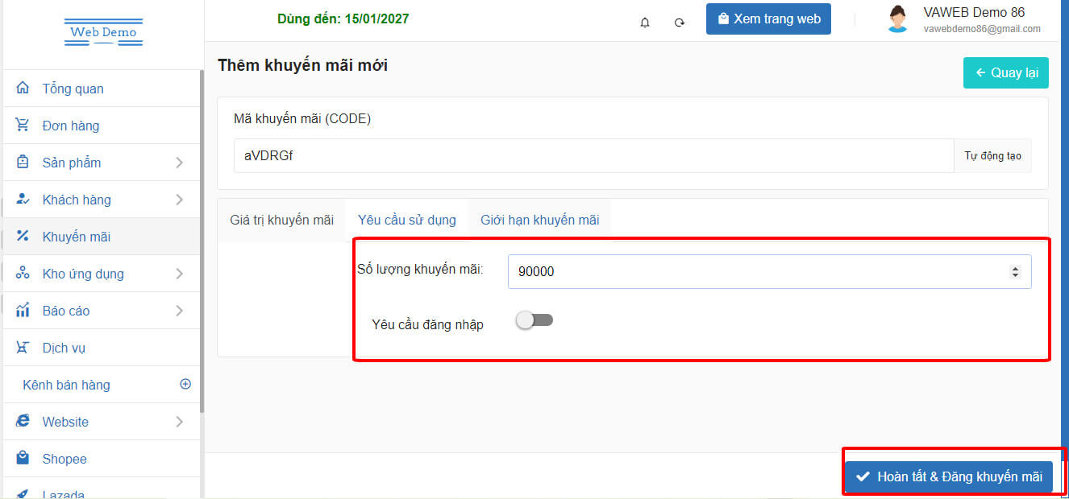Image resolution: width=1069 pixels, height=499 pixels.
Task: Click the refresh icon in header
Action: (x=680, y=23)
